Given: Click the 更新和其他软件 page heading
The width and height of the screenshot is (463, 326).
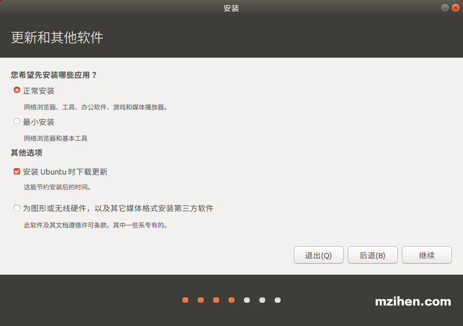Looking at the screenshot, I should click(x=57, y=38).
